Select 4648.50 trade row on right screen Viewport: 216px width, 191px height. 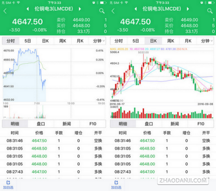click(162, 148)
